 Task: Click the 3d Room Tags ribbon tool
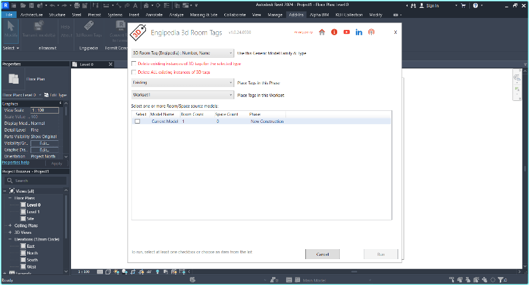point(89,29)
